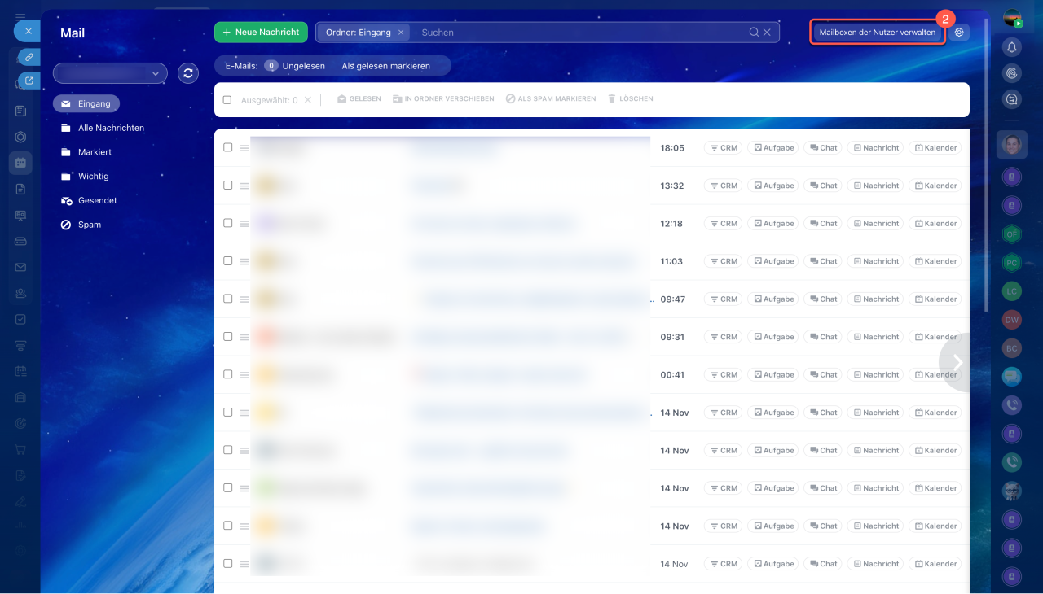Image resolution: width=1043 pixels, height=594 pixels.
Task: Open the Eingang folder
Action: pyautogui.click(x=86, y=103)
